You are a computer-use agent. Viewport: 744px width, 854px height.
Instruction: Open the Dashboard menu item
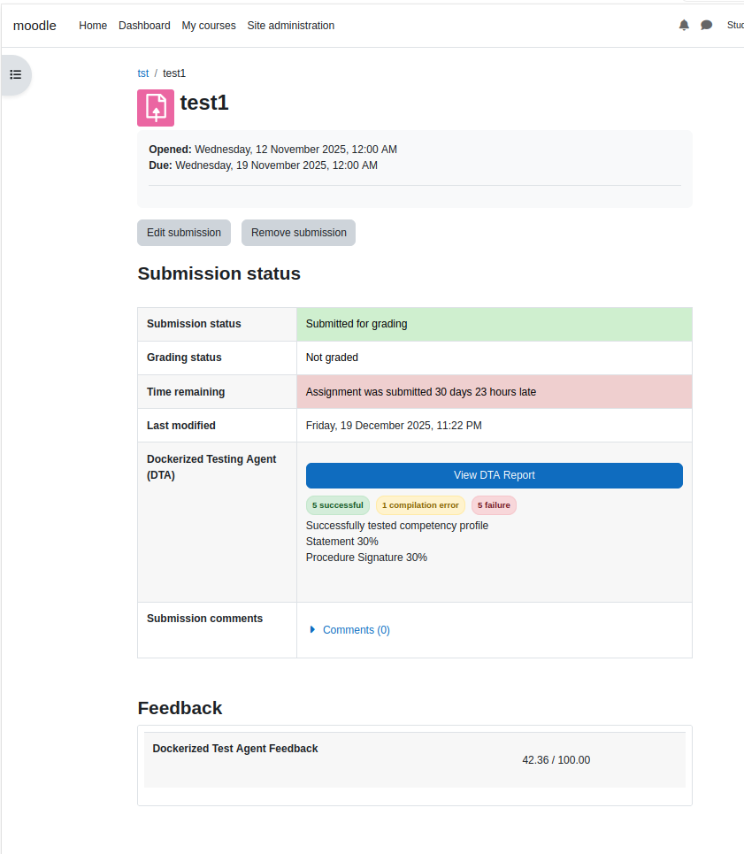[144, 26]
